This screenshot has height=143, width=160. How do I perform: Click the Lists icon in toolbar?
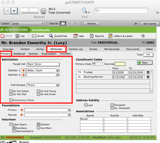pyautogui.click(x=75, y=36)
